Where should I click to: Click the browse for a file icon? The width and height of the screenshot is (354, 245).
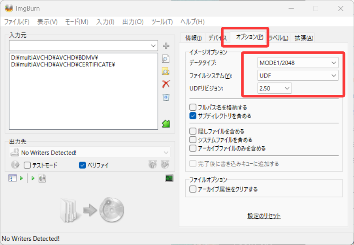(x=166, y=59)
